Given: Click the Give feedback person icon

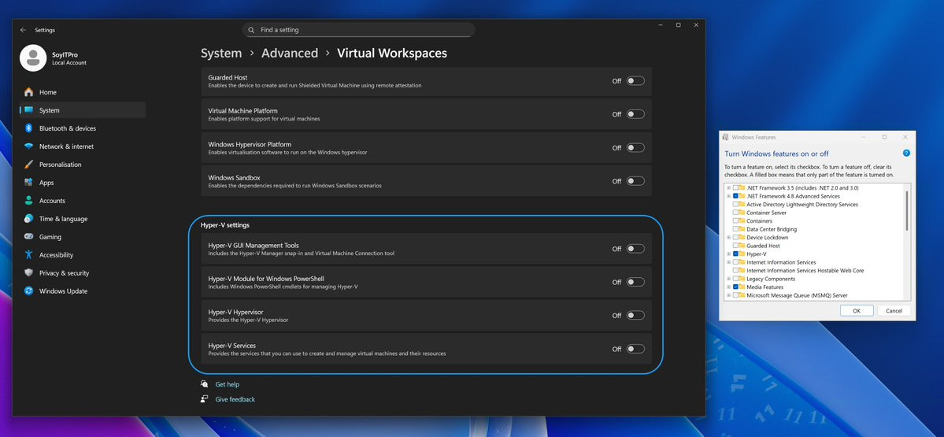Looking at the screenshot, I should (x=205, y=399).
